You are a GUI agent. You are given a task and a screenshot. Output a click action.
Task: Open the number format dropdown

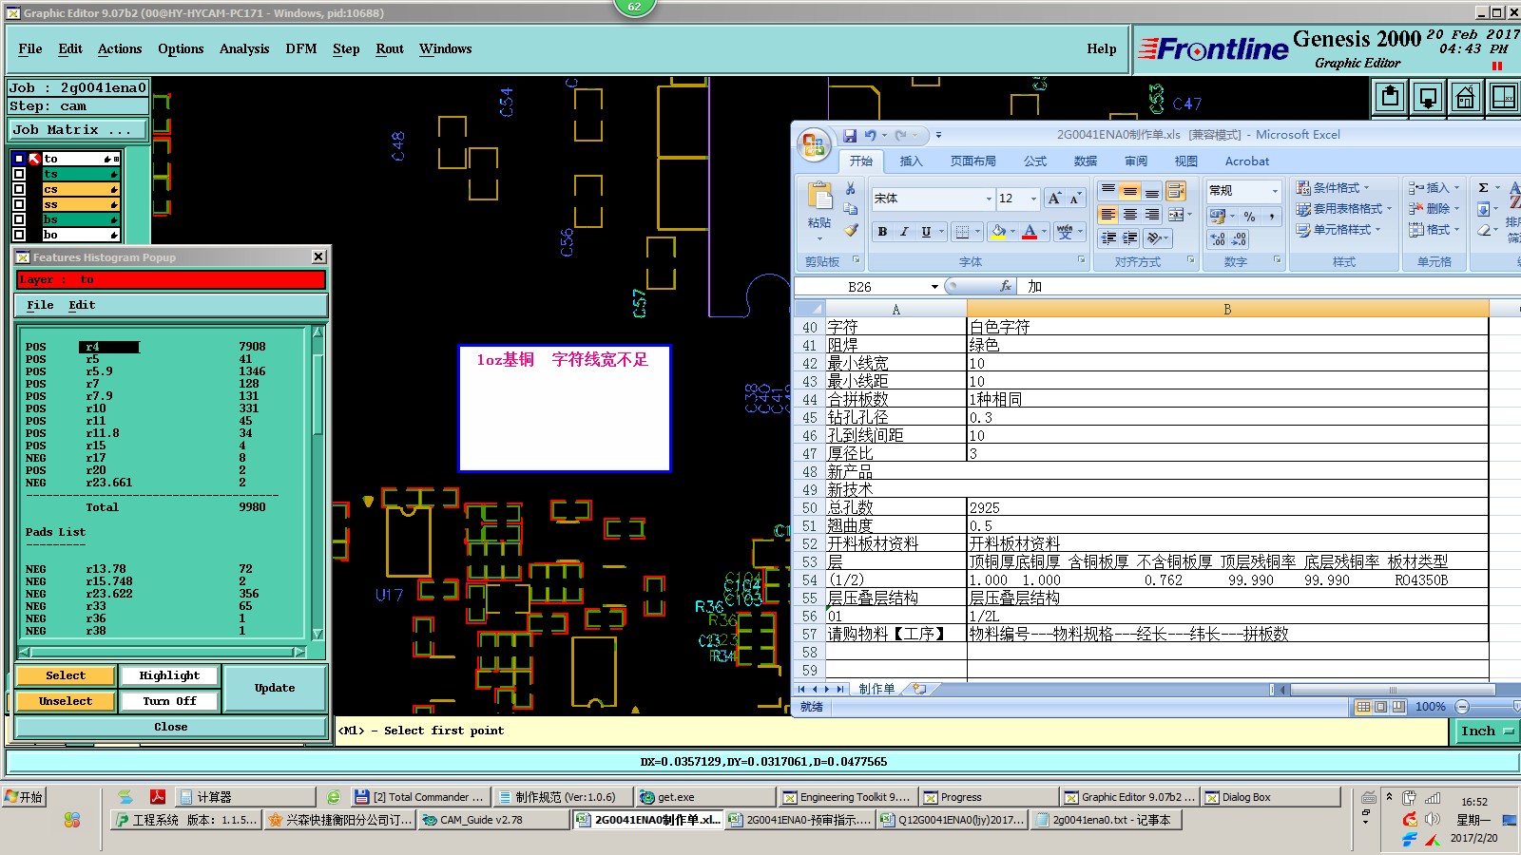pyautogui.click(x=1275, y=191)
